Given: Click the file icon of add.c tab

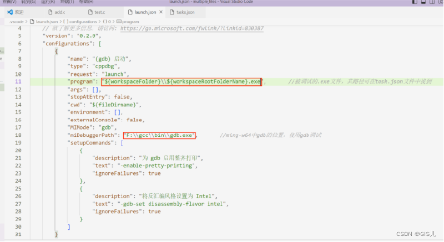Looking at the screenshot, I should click(x=51, y=12).
